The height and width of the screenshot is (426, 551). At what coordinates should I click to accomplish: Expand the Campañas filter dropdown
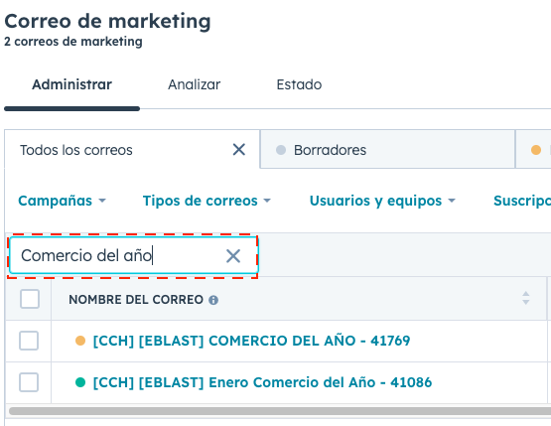pos(62,201)
